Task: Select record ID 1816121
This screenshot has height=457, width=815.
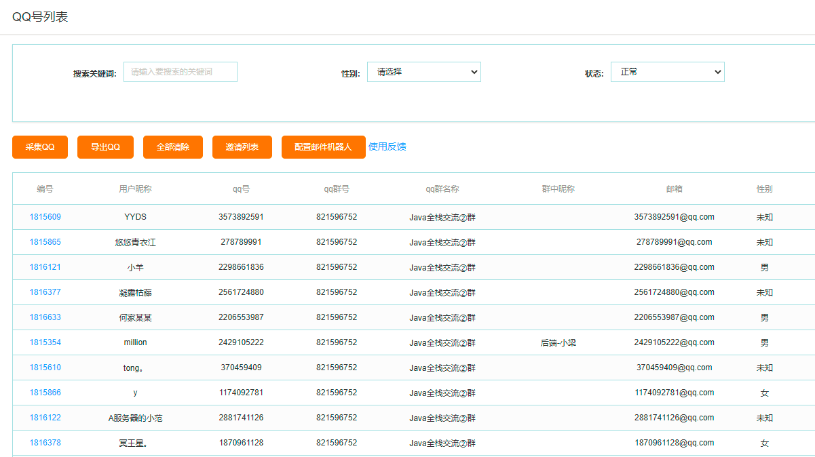Action: [x=45, y=267]
